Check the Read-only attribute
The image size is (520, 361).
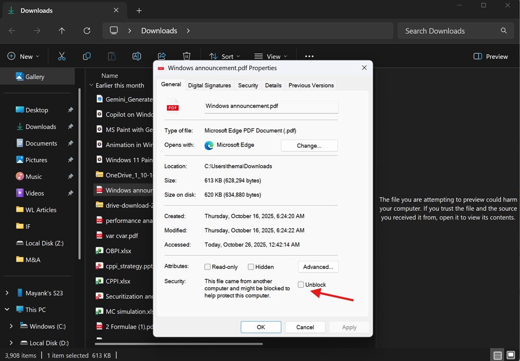pos(208,267)
